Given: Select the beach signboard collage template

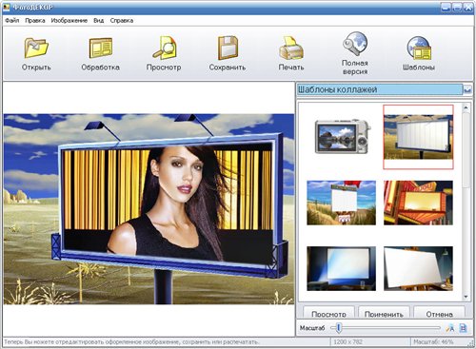Looking at the screenshot, I should (x=342, y=203).
